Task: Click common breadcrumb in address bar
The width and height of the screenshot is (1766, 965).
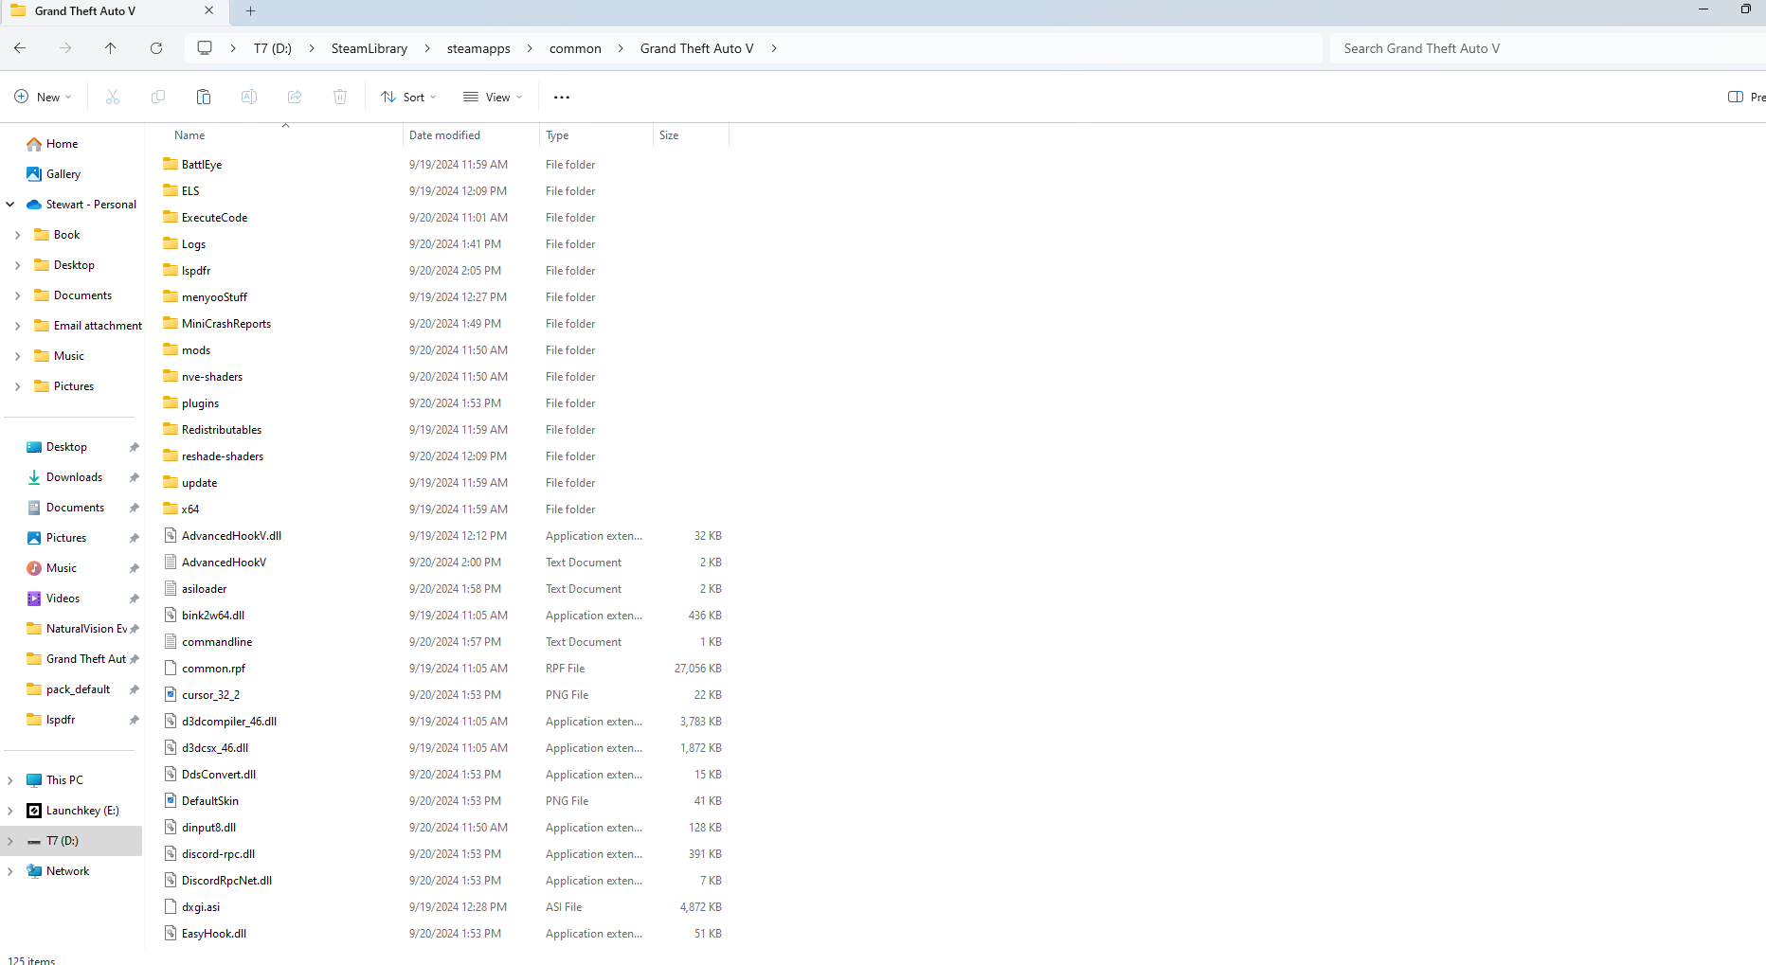Action: (575, 48)
